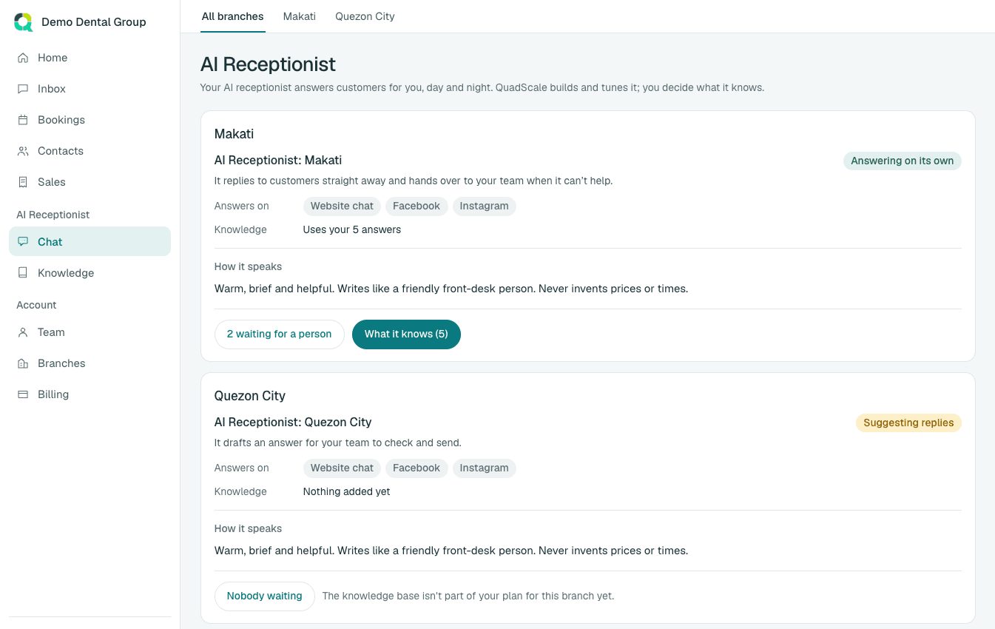
Task: Open the Billing page
Action: pyautogui.click(x=90, y=394)
